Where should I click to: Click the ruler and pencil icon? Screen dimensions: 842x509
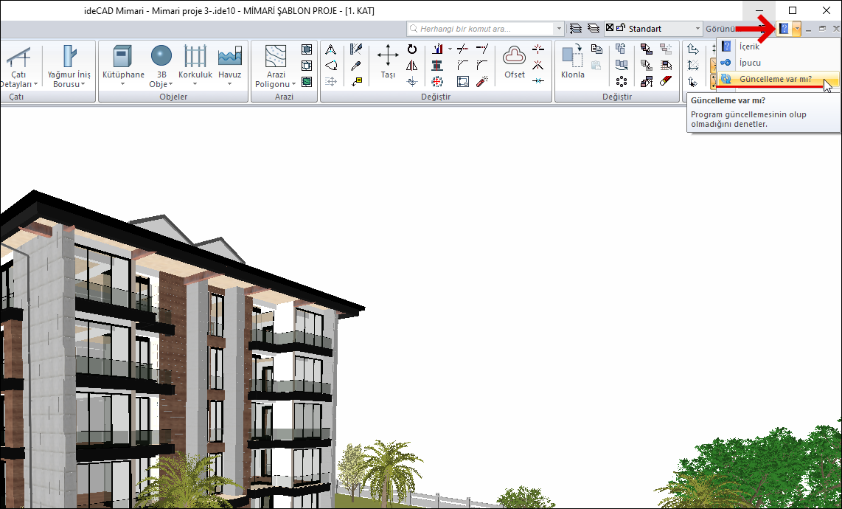point(355,49)
